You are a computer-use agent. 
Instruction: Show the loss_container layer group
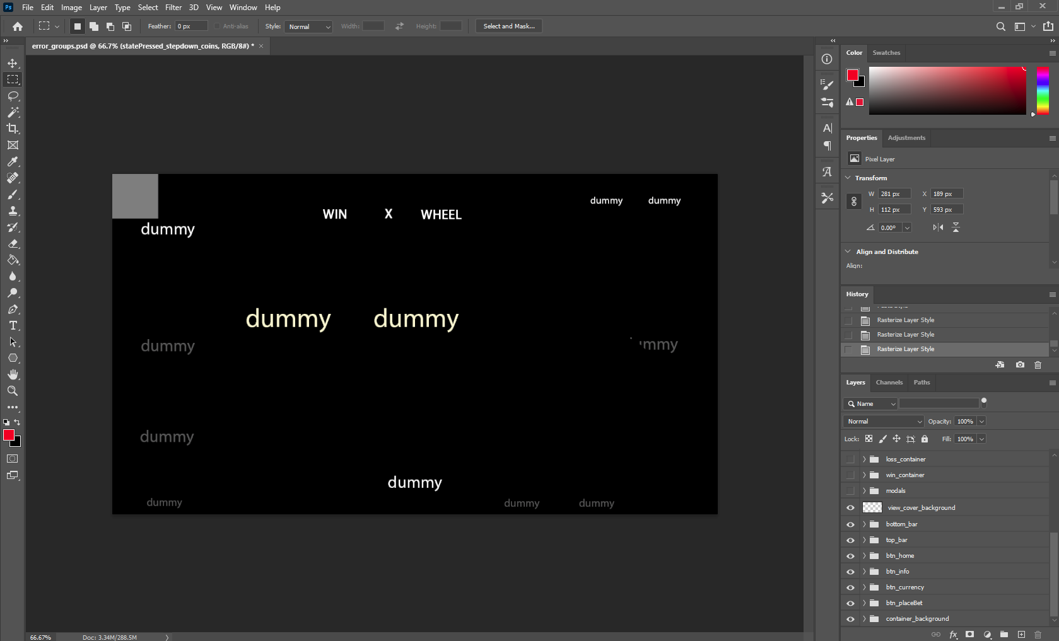pyautogui.click(x=850, y=459)
